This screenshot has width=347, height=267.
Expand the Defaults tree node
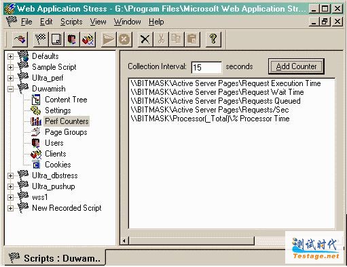[x=10, y=56]
